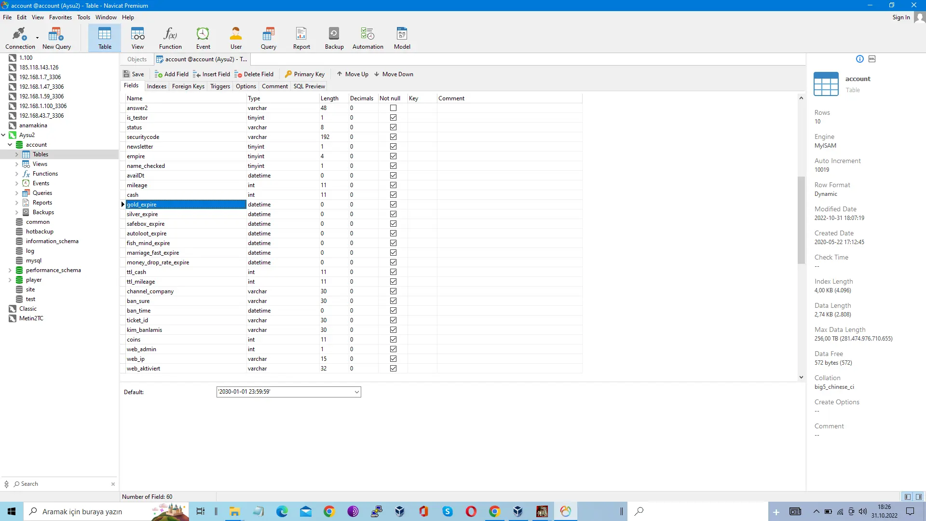Uncheck Not null for gold_expire field

coord(393,205)
